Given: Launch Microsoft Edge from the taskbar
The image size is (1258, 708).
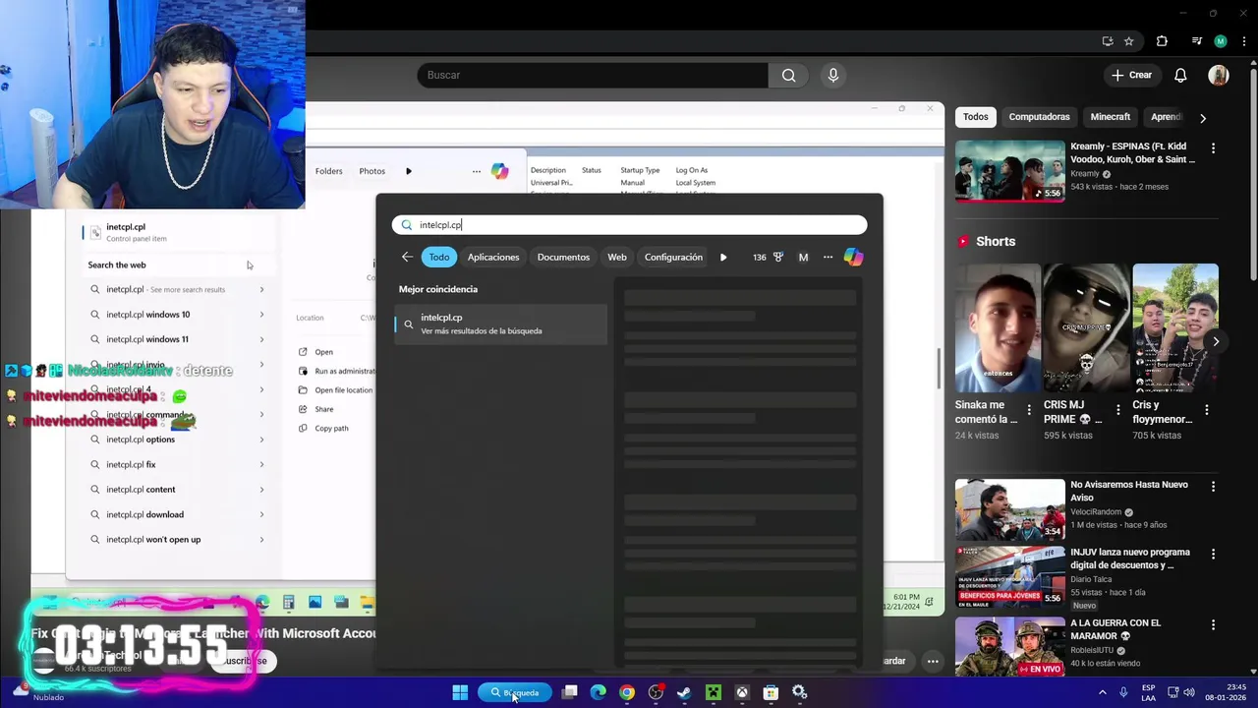Looking at the screenshot, I should coord(598,692).
